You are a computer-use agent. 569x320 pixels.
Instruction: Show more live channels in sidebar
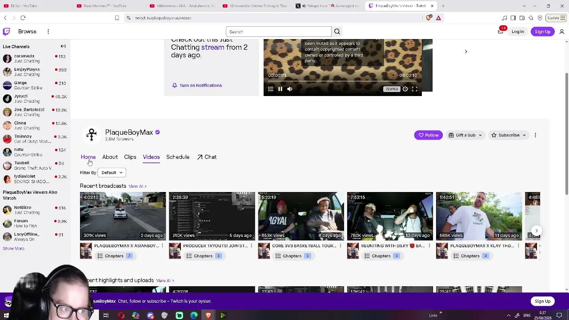pyautogui.click(x=13, y=248)
